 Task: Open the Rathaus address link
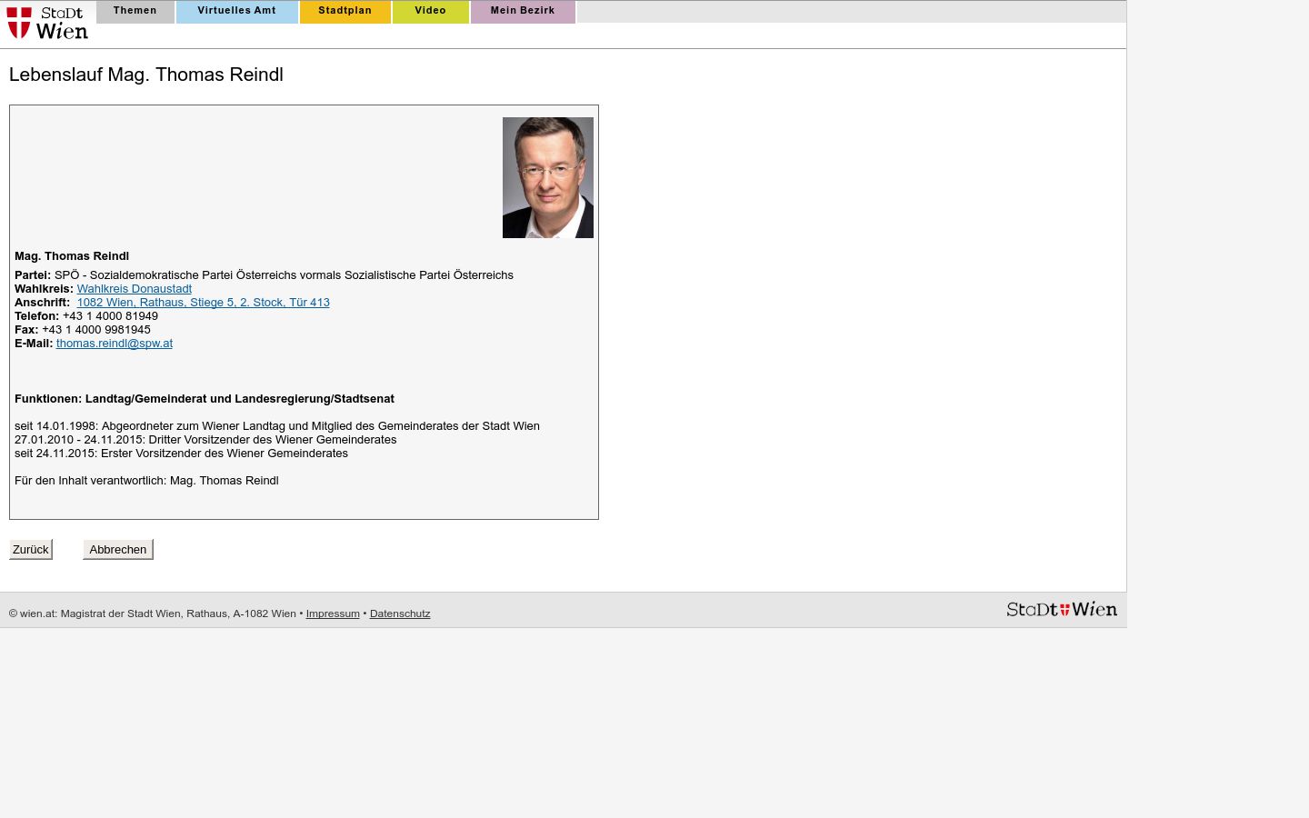click(204, 303)
